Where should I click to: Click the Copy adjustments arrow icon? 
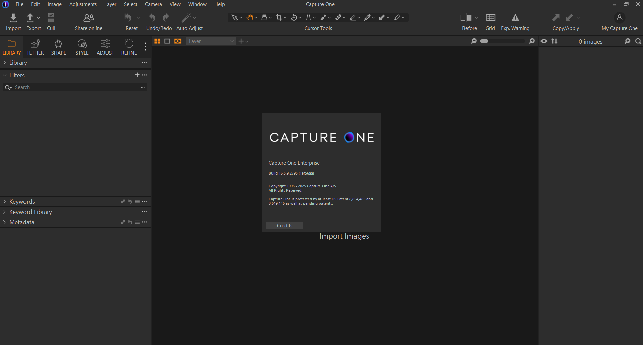tap(556, 18)
